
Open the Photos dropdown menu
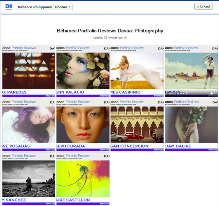pyautogui.click(x=63, y=7)
